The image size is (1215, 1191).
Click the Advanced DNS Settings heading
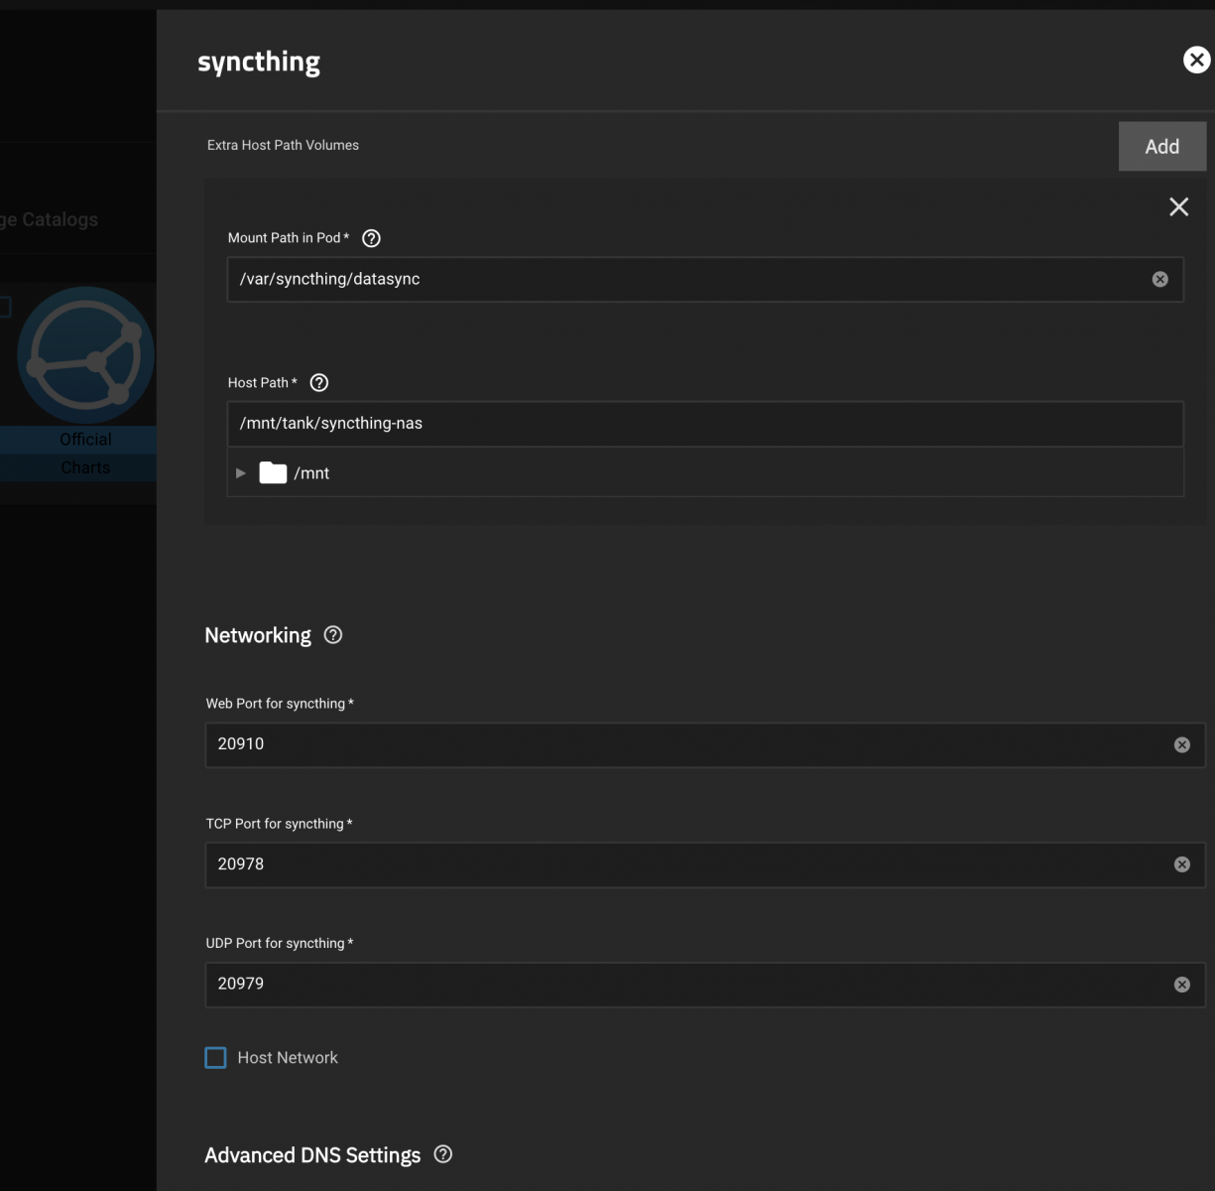tap(312, 1155)
